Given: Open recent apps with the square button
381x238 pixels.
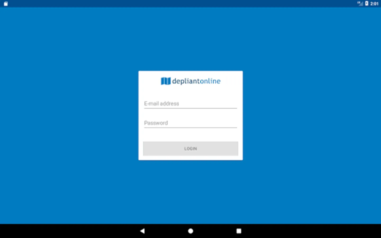Looking at the screenshot, I should coord(239,231).
